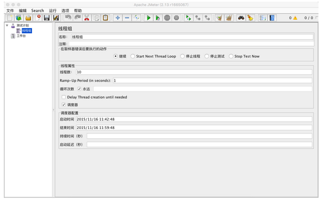Click the 持续时间 (秒) input field

pos(199,136)
